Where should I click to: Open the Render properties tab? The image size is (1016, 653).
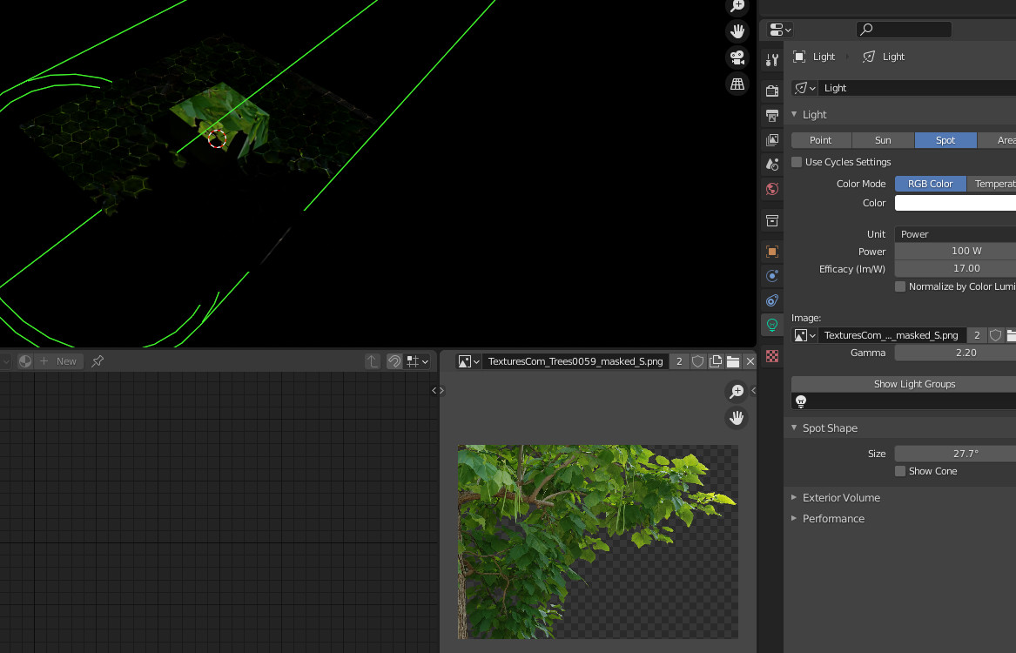[771, 91]
